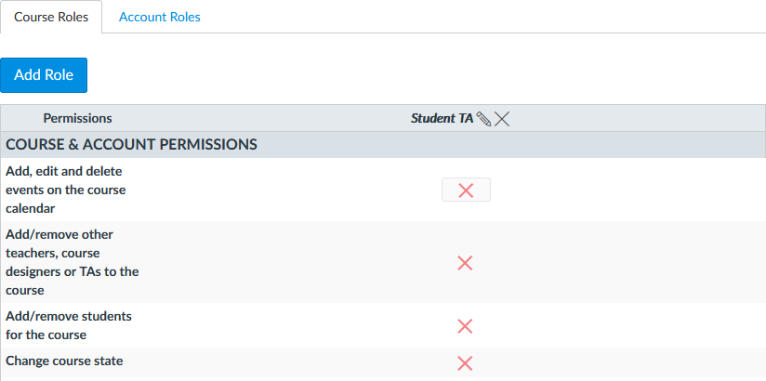Open the add/remove students permission menu
The width and height of the screenshot is (766, 381).
point(466,325)
